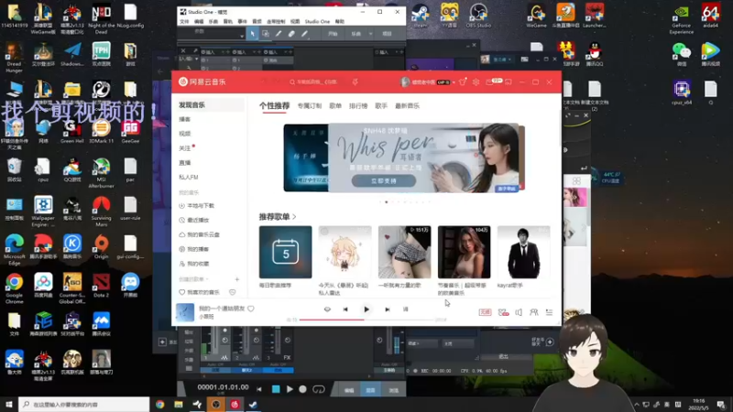Screen dimensions: 733x412
Task: Open the Dota 2 desktop shortcut
Action: [x=101, y=286]
